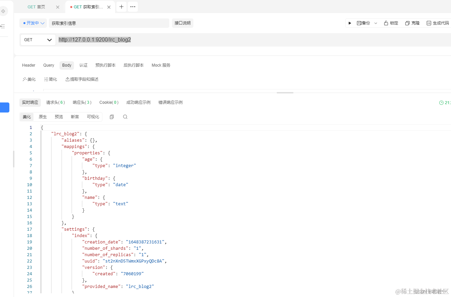Click the 备份 backup button
The width and height of the screenshot is (451, 297).
(x=364, y=23)
